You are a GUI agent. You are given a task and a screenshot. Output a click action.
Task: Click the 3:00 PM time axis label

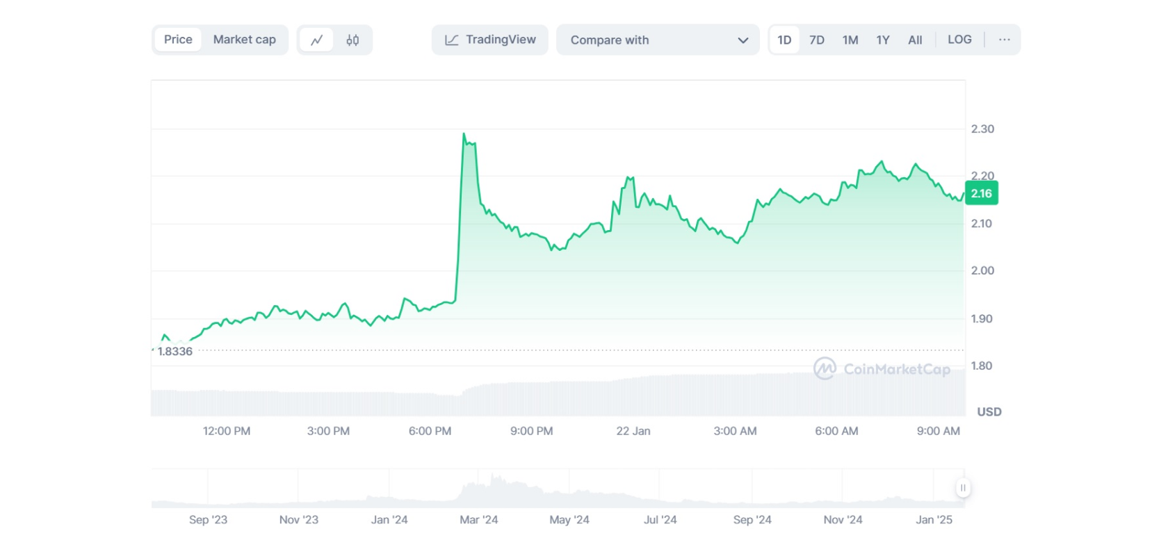pyautogui.click(x=328, y=431)
